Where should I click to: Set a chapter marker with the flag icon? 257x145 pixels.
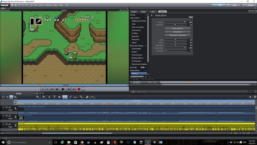[59, 97]
